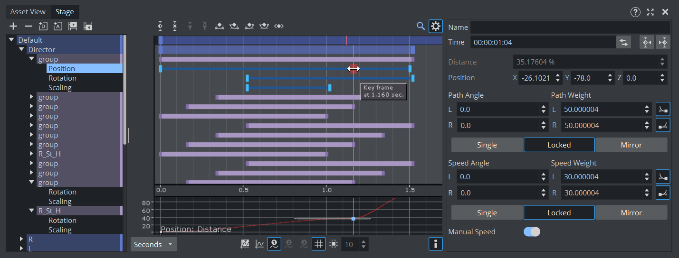This screenshot has height=258, width=679.
Task: Open the Seconds time unit dropdown
Action: [153, 244]
